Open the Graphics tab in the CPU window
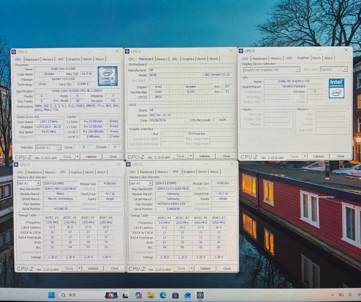The height and width of the screenshot is (302, 361). pos(74,59)
